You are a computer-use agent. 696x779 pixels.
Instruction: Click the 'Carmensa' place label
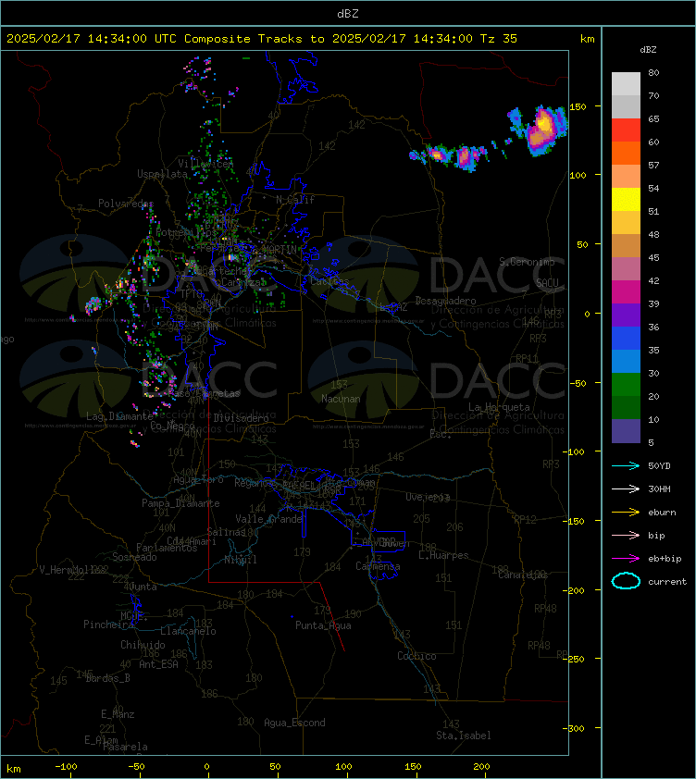(x=378, y=566)
